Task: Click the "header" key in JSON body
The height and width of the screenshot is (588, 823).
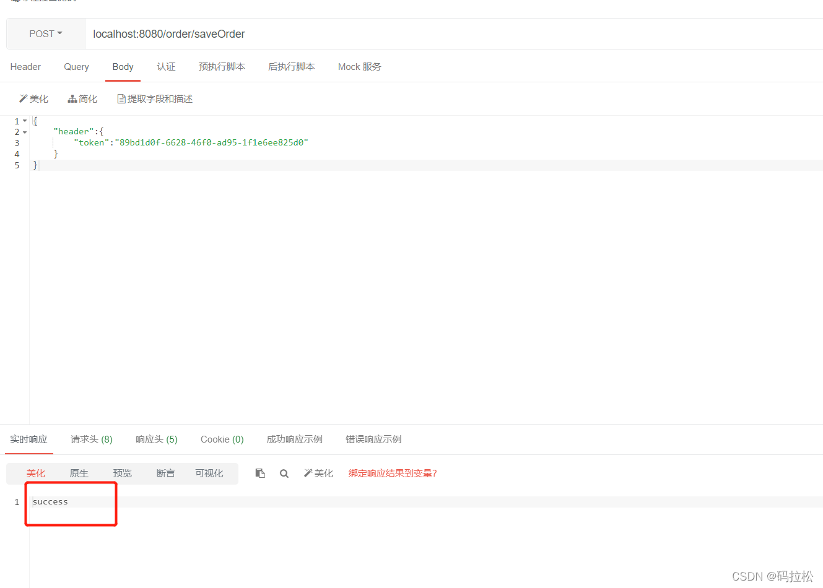Action: click(x=74, y=131)
